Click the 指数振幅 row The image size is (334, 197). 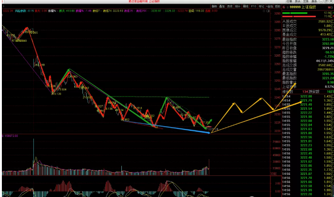point(308,61)
